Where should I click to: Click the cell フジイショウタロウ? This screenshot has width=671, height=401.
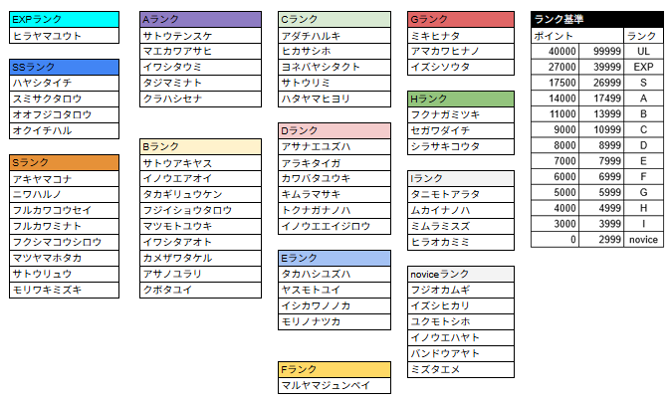click(200, 210)
